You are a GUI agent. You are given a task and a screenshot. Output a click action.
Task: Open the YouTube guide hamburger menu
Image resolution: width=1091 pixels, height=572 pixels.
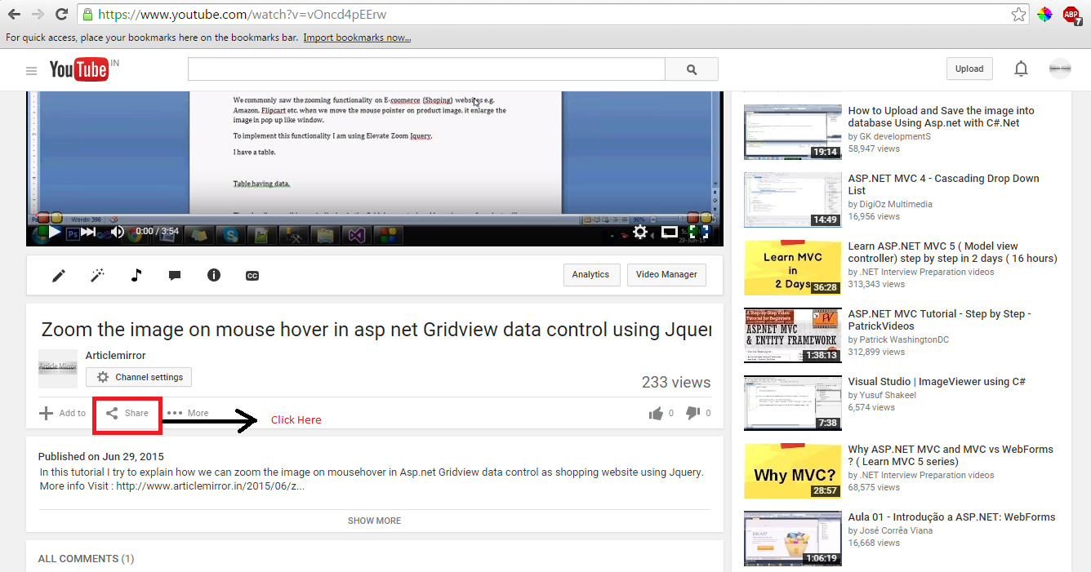pyautogui.click(x=31, y=70)
